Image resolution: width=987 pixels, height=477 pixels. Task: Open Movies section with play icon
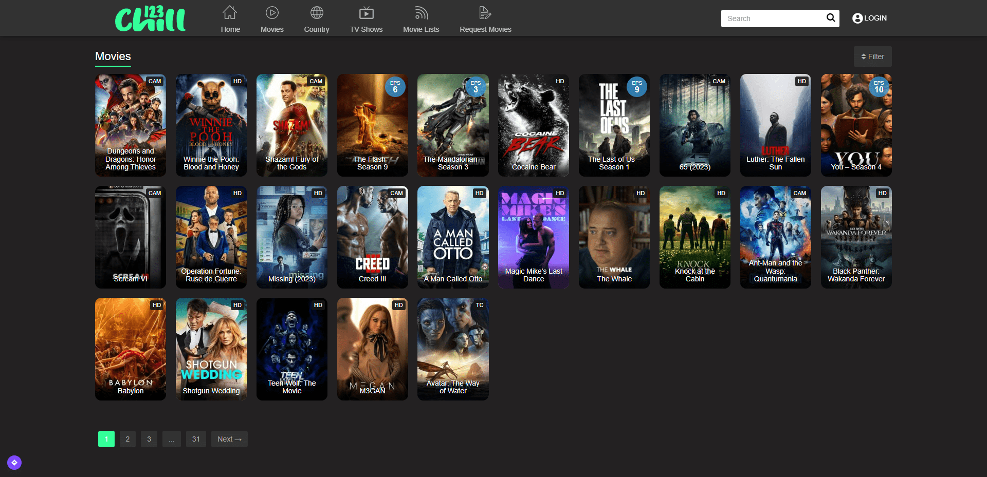(272, 12)
